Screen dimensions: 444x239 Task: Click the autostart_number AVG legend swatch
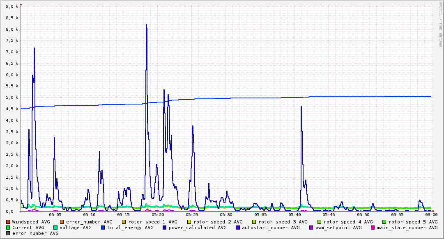click(x=237, y=228)
